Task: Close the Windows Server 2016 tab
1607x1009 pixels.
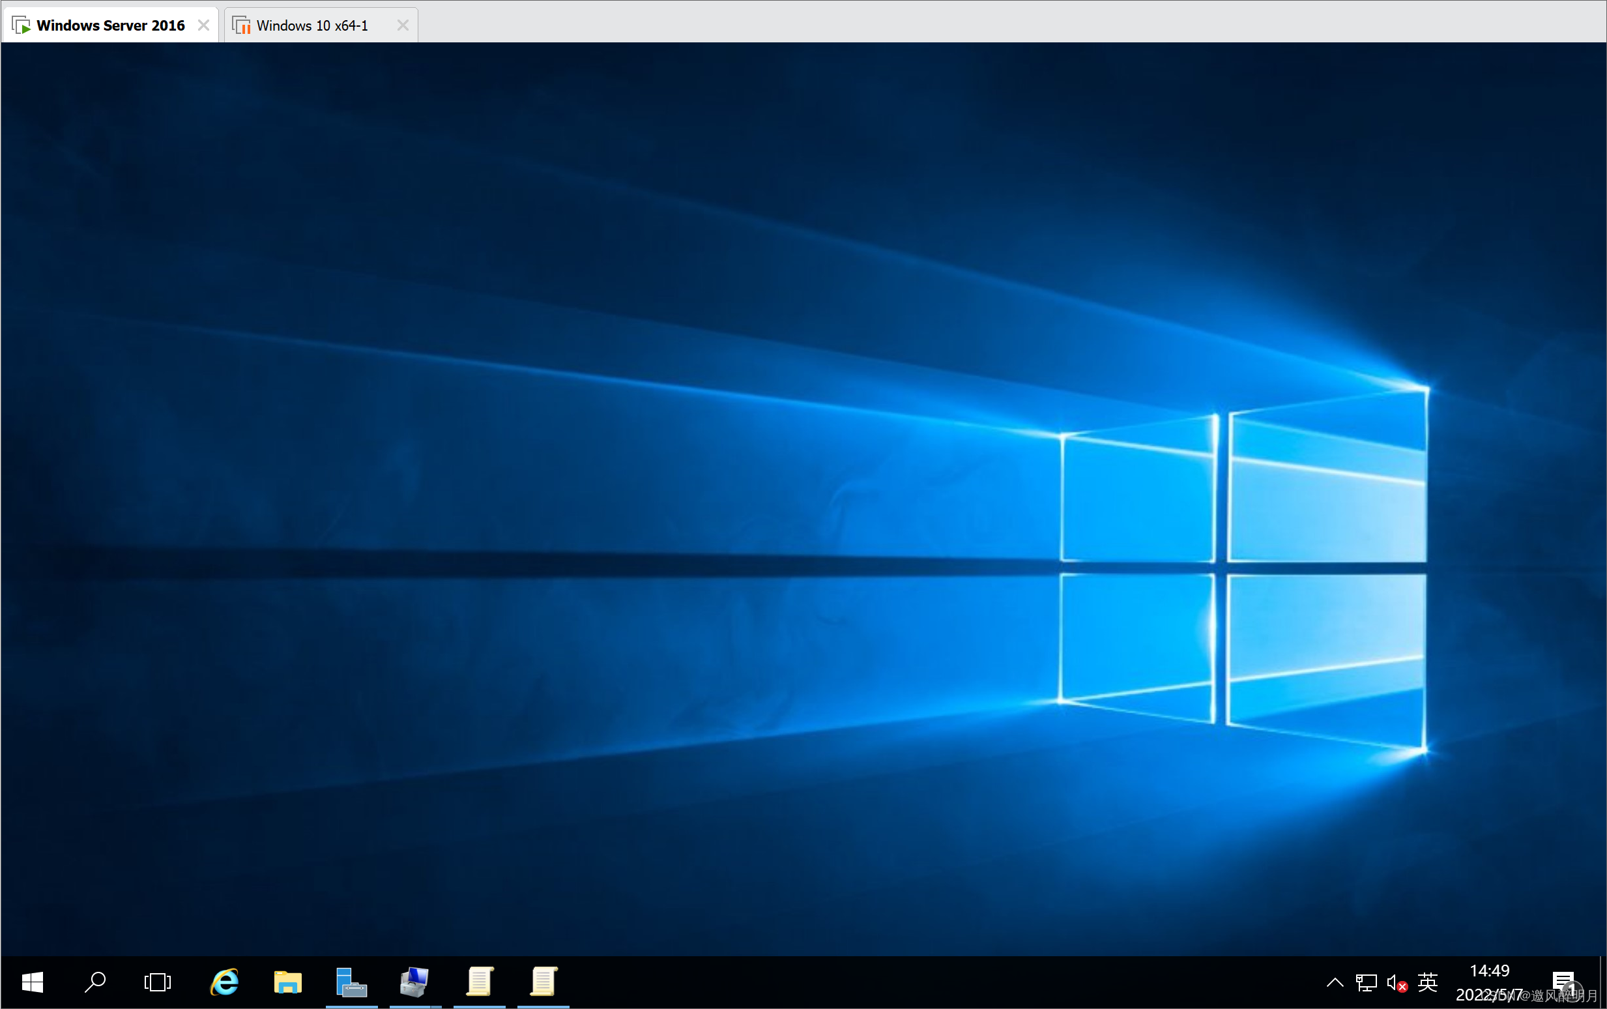Action: tap(203, 25)
